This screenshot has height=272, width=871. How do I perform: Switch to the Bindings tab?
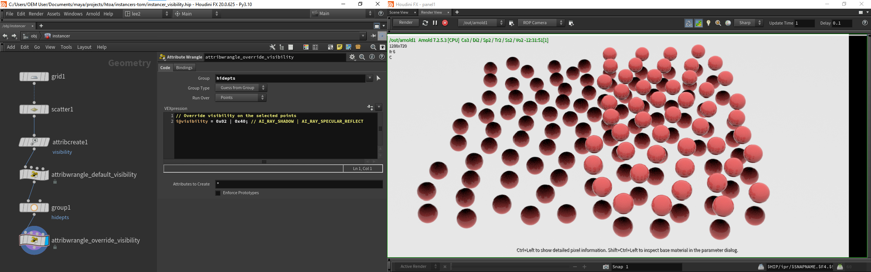[184, 68]
